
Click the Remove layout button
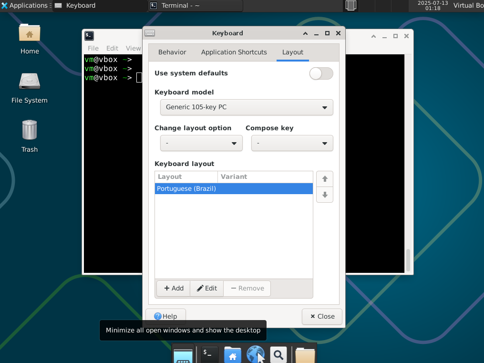point(247,288)
